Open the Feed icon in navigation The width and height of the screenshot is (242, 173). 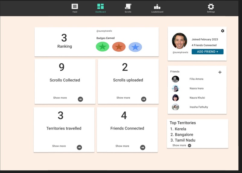click(75, 7)
